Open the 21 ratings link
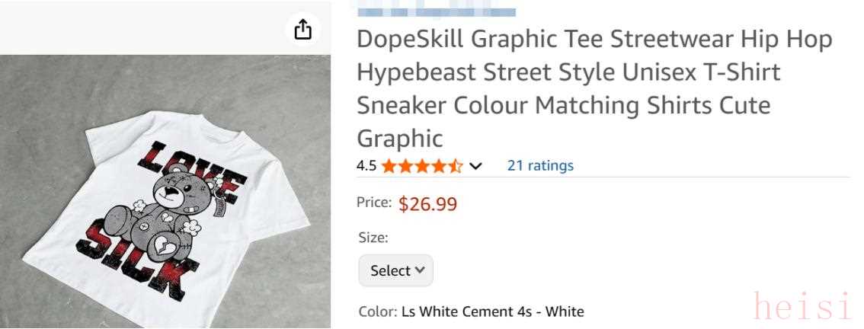864x329 pixels. 540,165
